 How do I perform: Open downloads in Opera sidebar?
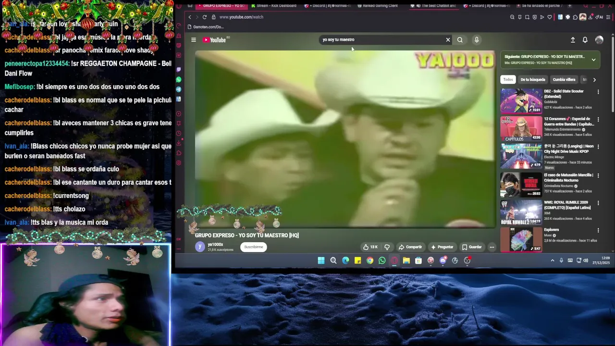[x=179, y=143]
